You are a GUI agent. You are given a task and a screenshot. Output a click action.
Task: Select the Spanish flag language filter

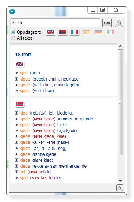pos(87,33)
